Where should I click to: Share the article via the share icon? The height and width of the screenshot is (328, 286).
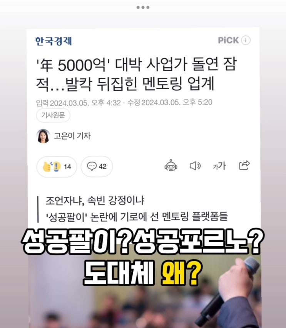(244, 165)
